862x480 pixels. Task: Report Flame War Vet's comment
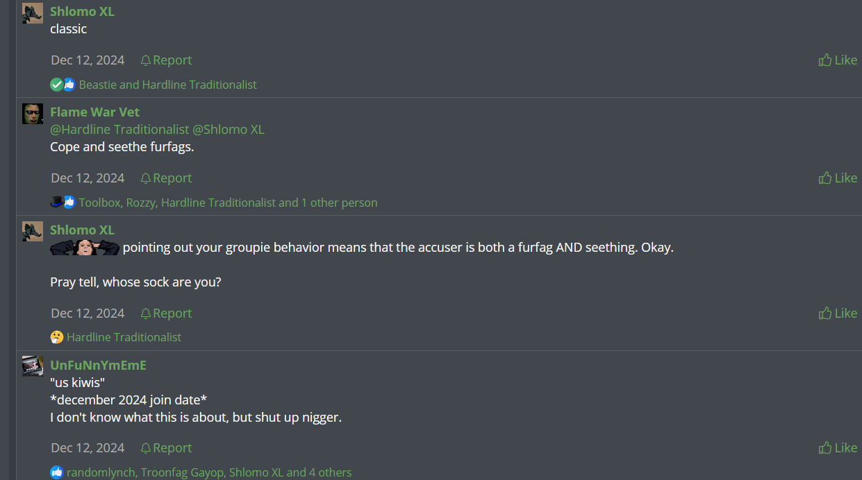coord(166,178)
